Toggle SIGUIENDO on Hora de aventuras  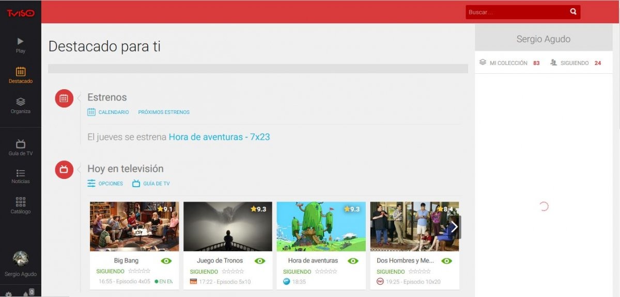(297, 272)
